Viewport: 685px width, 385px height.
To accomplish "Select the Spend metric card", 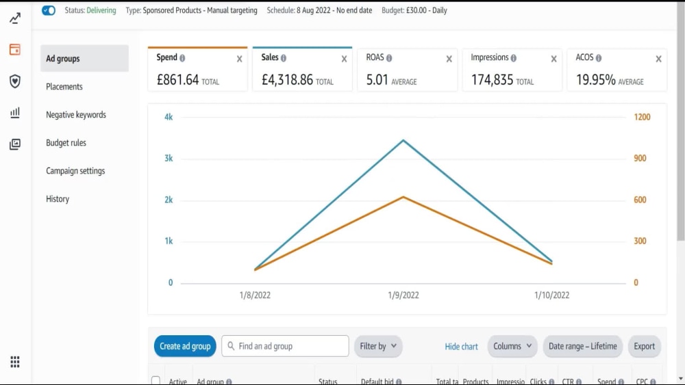I will [x=197, y=69].
